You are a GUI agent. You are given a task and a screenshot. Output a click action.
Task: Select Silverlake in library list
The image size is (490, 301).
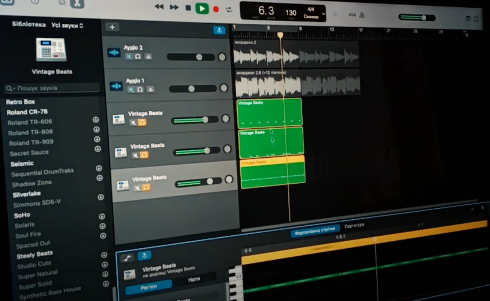[x=27, y=194]
